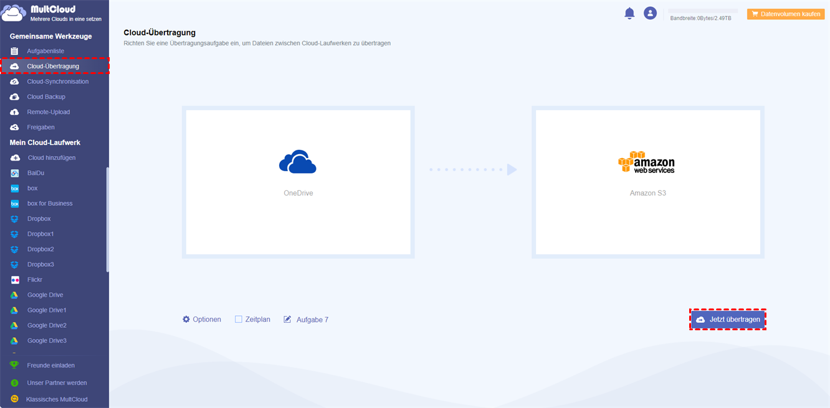Click the Klassisches MultCloud switch icon
This screenshot has height=408, width=830.
(x=14, y=399)
